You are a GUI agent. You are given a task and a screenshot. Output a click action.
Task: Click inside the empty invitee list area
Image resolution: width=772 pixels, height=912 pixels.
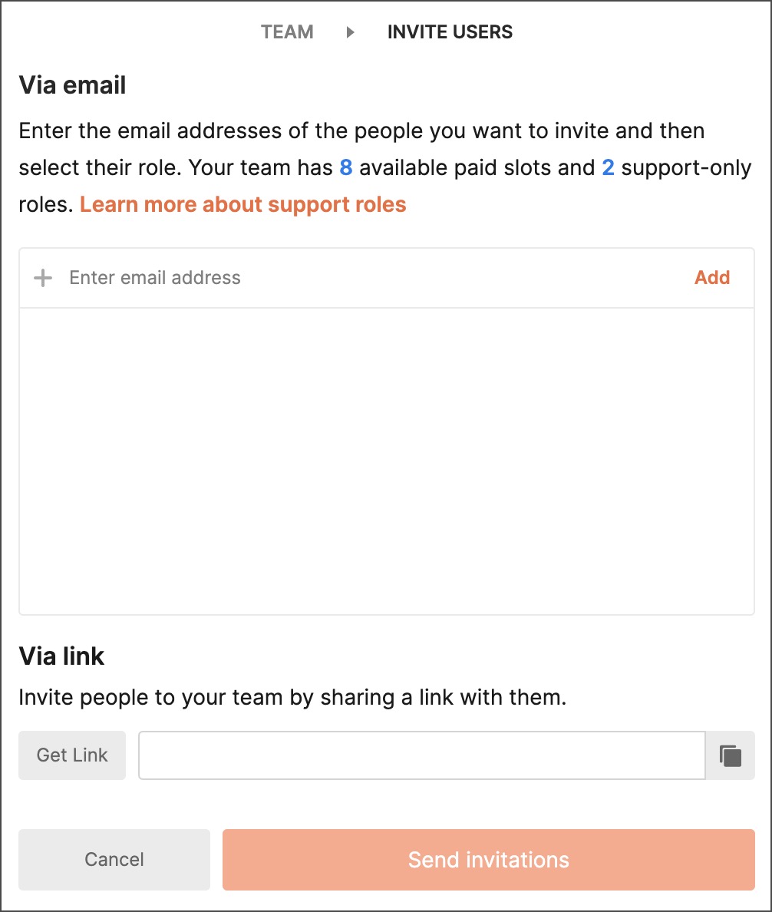pos(387,461)
